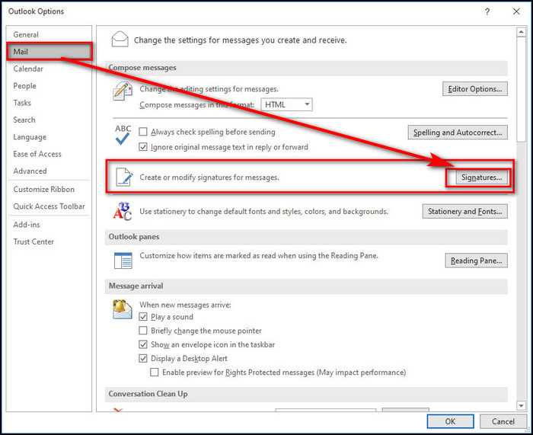This screenshot has height=435, width=533.
Task: Select the Calendar category in sidebar
Action: coord(28,69)
